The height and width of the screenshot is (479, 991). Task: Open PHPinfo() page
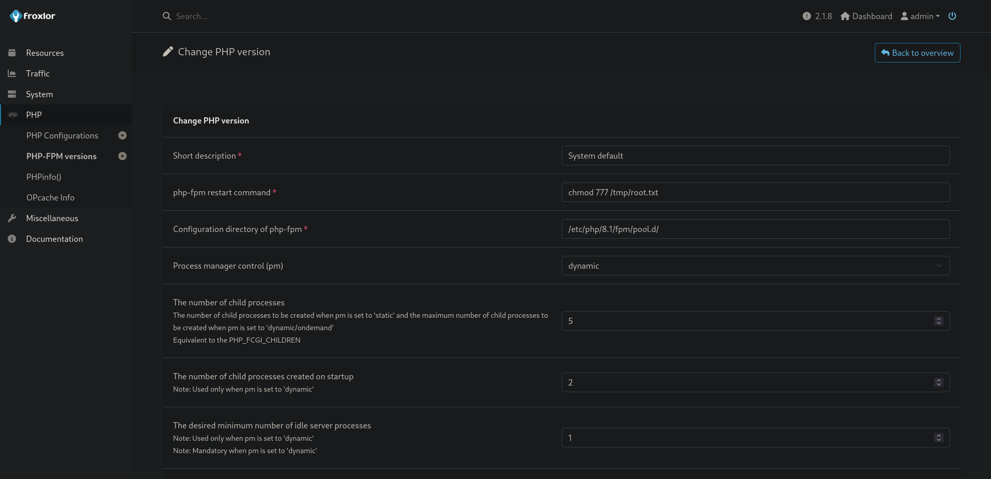44,177
